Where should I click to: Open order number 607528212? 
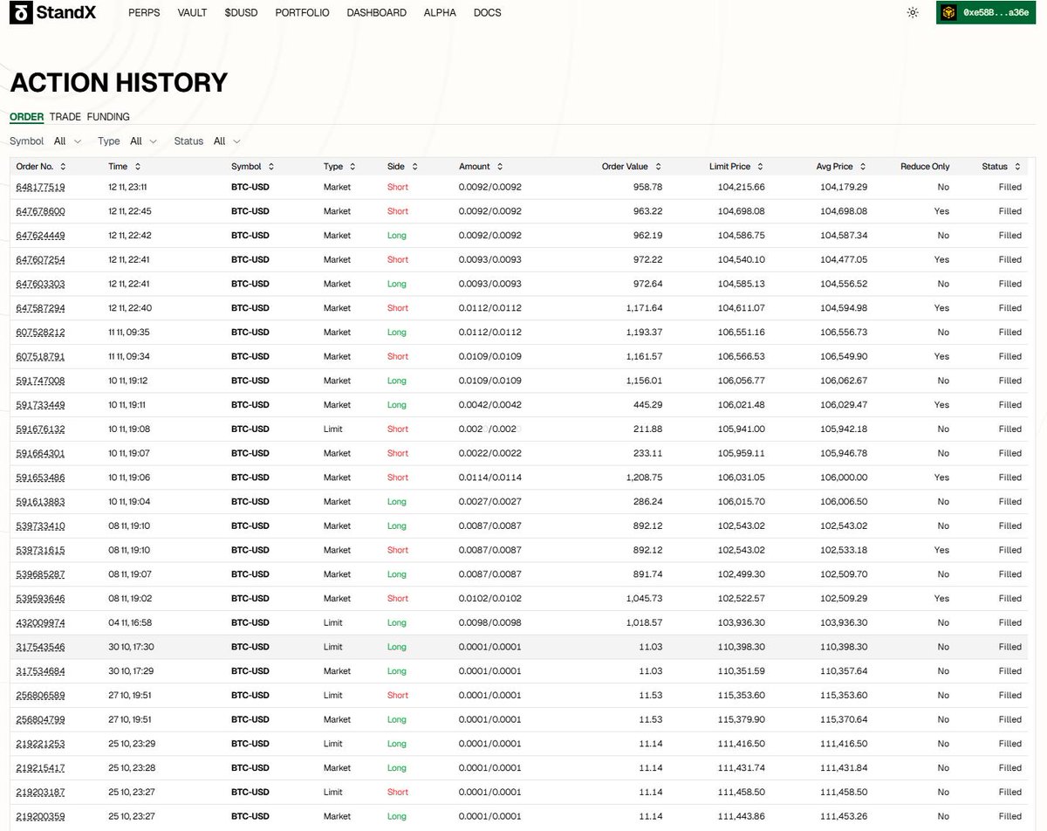point(41,333)
